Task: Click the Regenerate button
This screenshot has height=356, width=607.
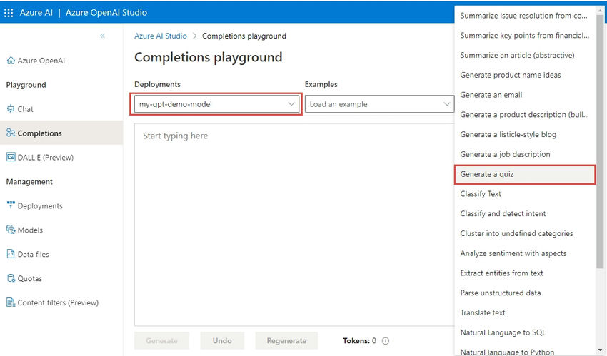Action: tap(286, 340)
